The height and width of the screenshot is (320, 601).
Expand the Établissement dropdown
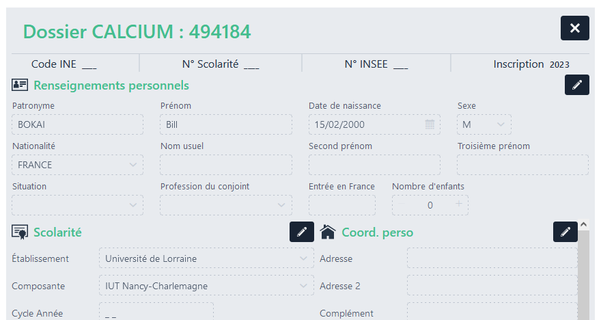pyautogui.click(x=303, y=259)
